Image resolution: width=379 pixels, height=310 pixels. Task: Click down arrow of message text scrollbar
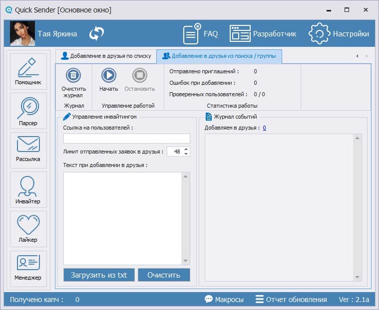[186, 261]
